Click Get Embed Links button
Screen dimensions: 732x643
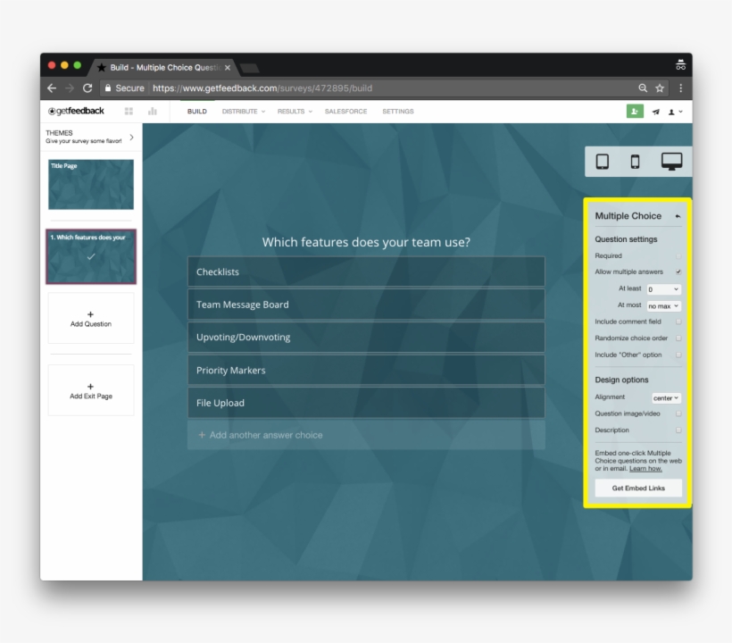click(638, 488)
